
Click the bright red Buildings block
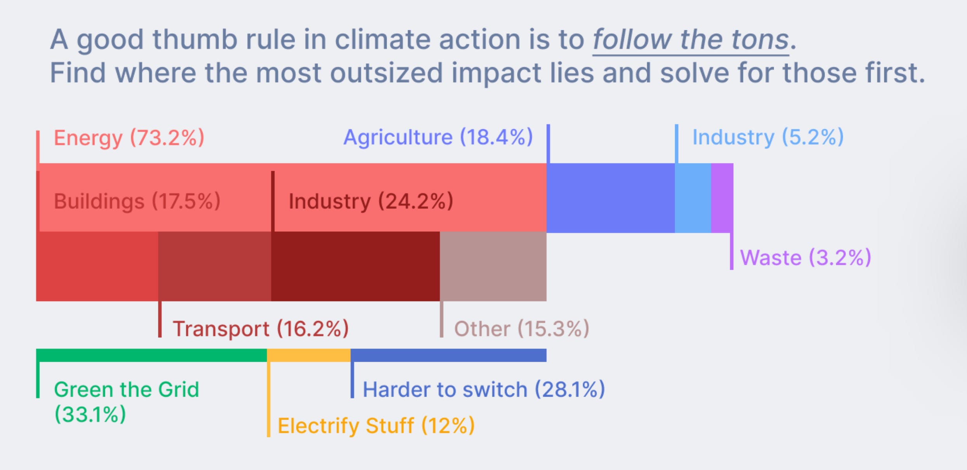(97, 267)
